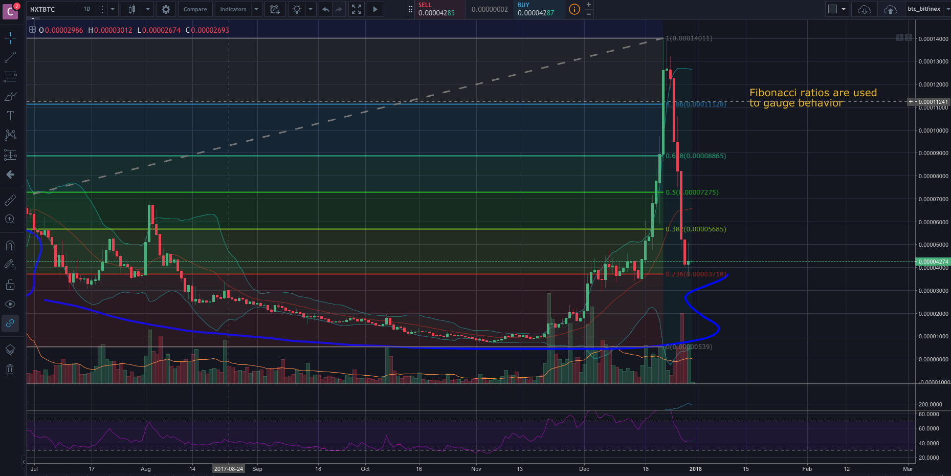Click the back arrow icon tool
951x476 pixels.
click(10, 175)
